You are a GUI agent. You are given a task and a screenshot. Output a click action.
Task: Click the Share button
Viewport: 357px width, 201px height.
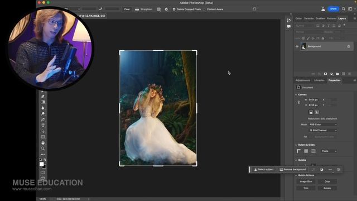point(333,9)
